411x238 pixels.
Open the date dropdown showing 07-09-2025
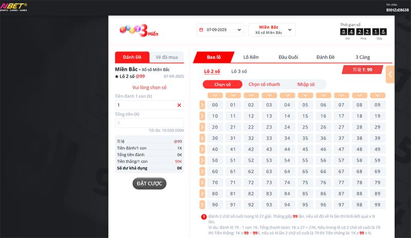tap(220, 30)
